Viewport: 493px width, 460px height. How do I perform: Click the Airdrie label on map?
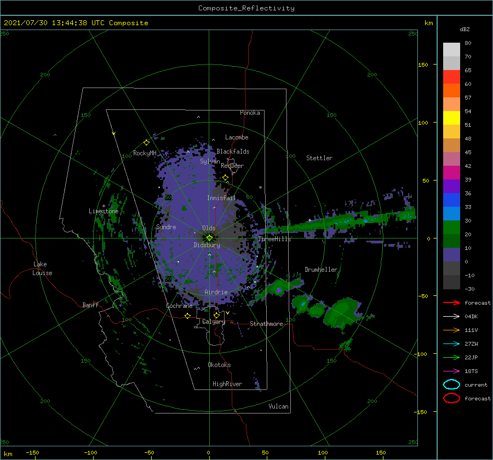216,292
